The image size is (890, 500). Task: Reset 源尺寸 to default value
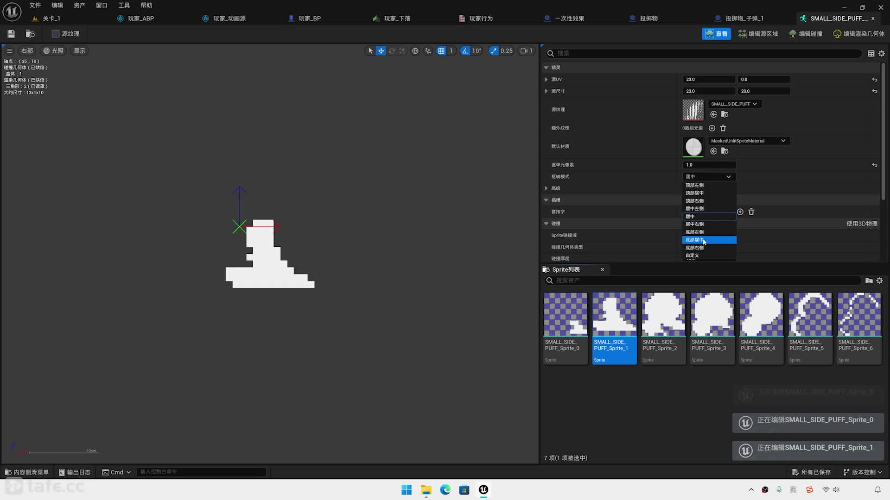[x=874, y=91]
